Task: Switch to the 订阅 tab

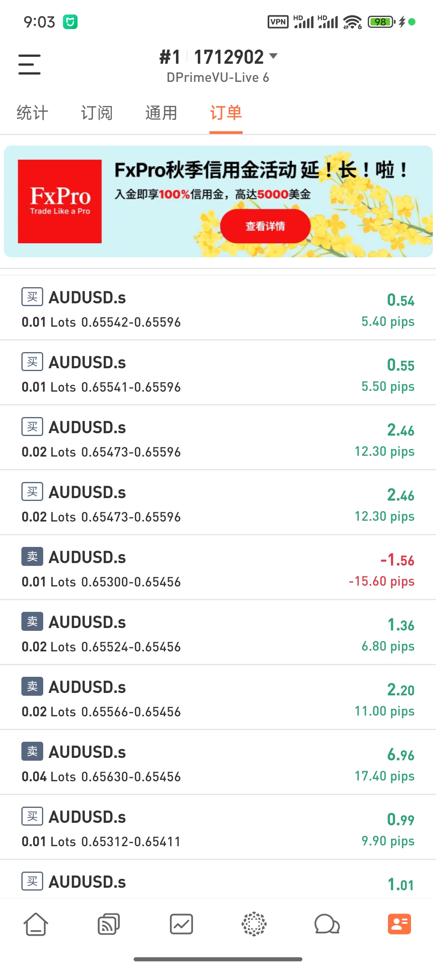Action: tap(97, 113)
